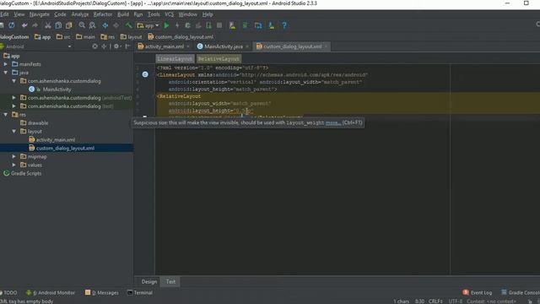The height and width of the screenshot is (304, 540).
Task: Click the Copy icon in toolbar
Action: click(x=58, y=25)
